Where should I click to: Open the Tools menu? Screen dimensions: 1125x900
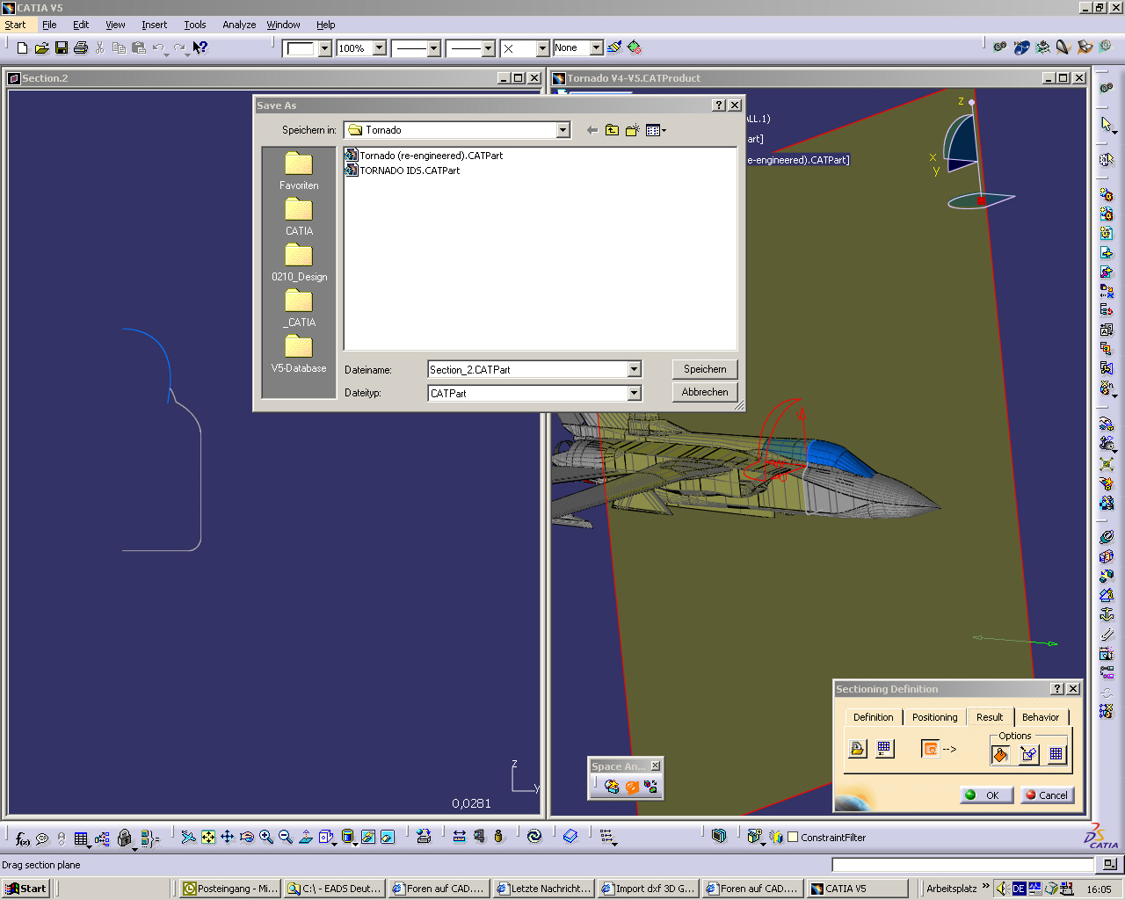[x=195, y=25]
